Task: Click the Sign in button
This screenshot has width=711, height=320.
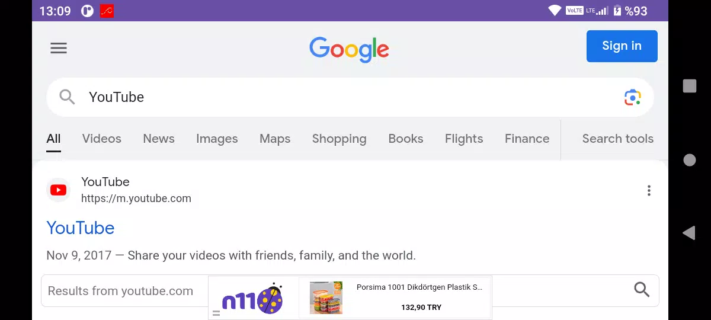Action: pyautogui.click(x=622, y=46)
